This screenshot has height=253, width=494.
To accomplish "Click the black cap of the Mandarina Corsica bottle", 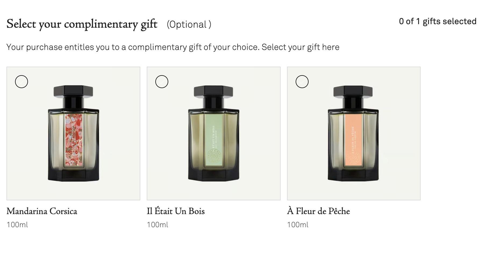I will tap(73, 92).
